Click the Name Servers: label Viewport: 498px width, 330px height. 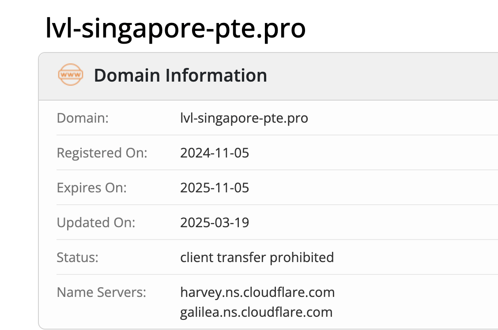coord(102,292)
